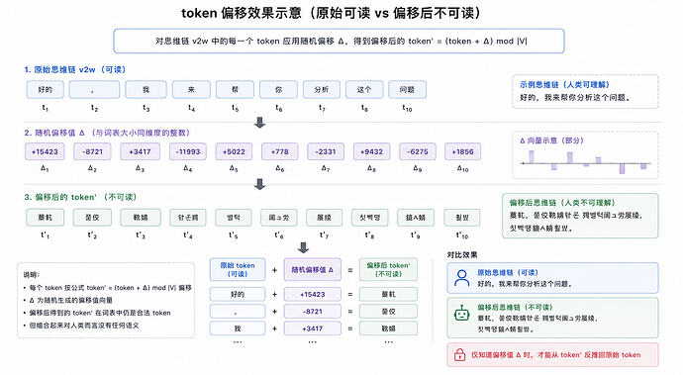This screenshot has height=375, width=683.
Task: Select the +778 offset box
Action: pyautogui.click(x=280, y=151)
